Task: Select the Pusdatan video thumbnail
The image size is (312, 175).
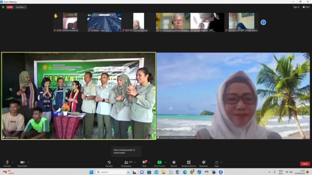Action: (x=104, y=22)
